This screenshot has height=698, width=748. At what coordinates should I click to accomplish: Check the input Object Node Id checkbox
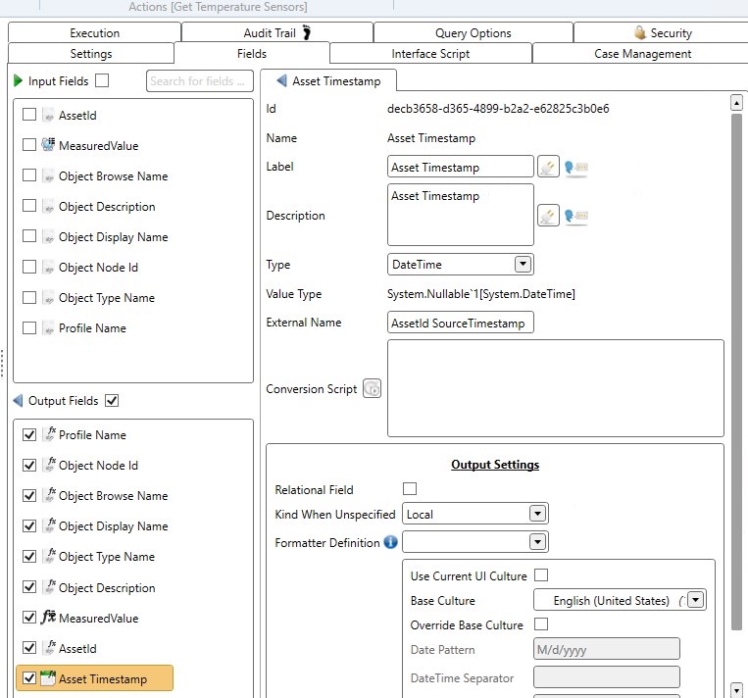pos(29,267)
